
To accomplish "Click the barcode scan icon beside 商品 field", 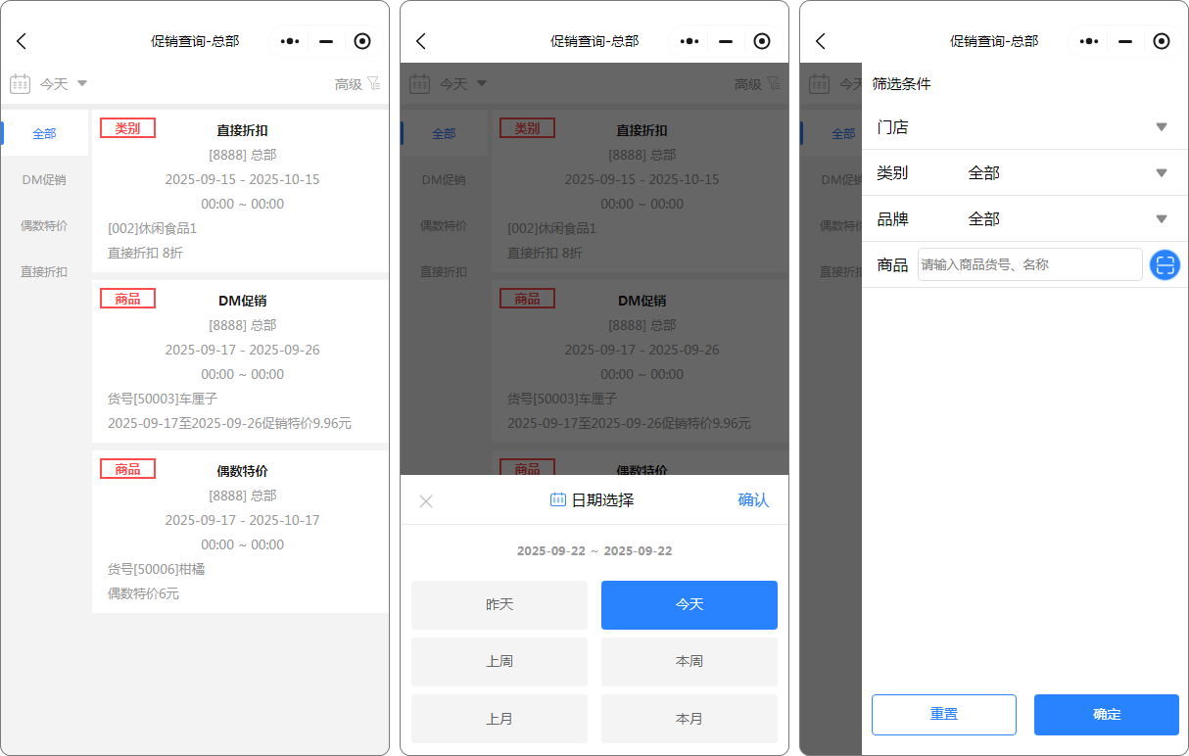I will pyautogui.click(x=1164, y=264).
